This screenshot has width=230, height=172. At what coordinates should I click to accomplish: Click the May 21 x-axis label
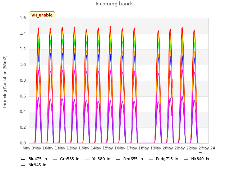172,148
